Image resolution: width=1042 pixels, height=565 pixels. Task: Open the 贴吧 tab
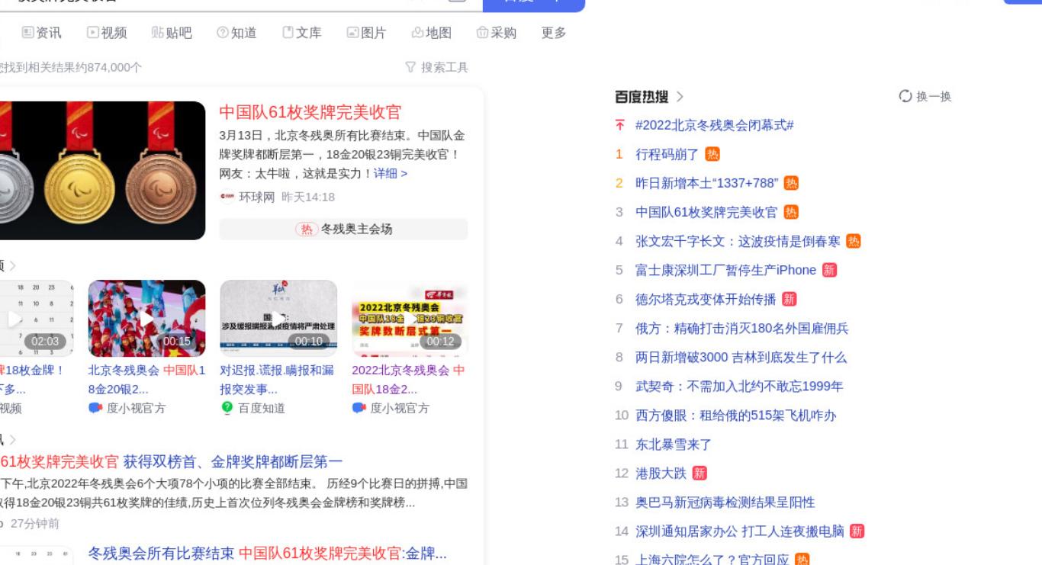coord(172,33)
